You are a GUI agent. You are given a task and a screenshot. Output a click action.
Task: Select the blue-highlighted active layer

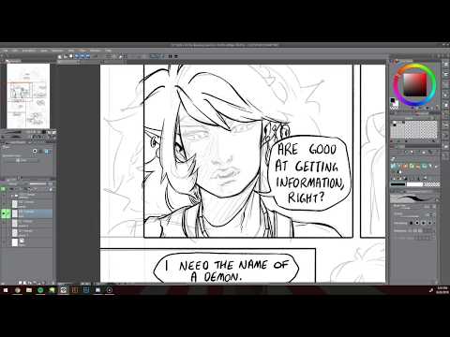tap(32, 213)
